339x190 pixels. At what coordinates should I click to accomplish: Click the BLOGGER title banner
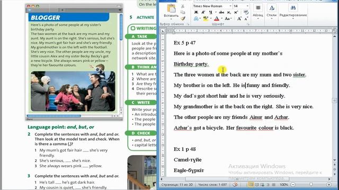(69, 17)
